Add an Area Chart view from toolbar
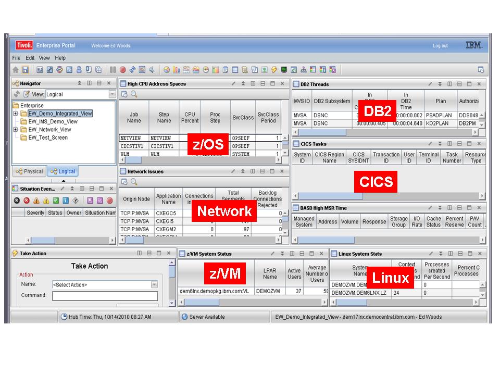Image resolution: width=500 pixels, height=375 pixels. pos(196,69)
